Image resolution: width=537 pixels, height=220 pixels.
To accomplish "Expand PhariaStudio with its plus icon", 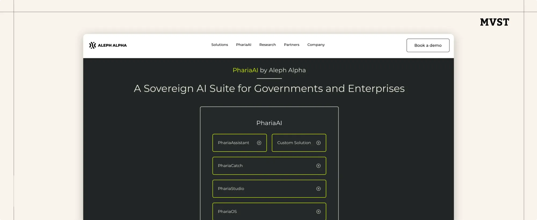I will click(x=318, y=189).
